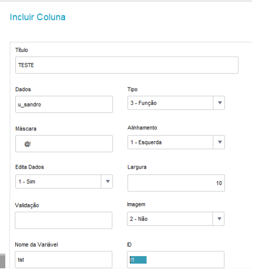Click the gray scrollbar at bottom left

3,261
